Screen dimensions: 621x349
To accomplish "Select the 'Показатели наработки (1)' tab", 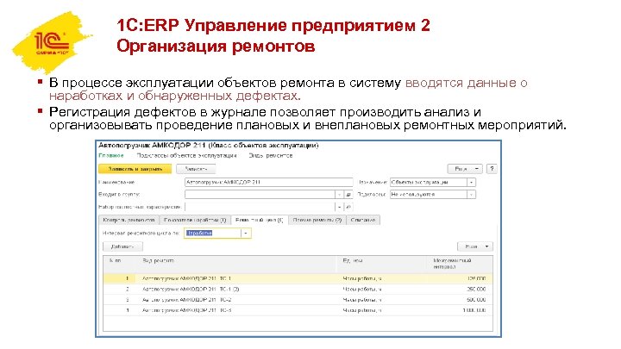I will 194,220.
